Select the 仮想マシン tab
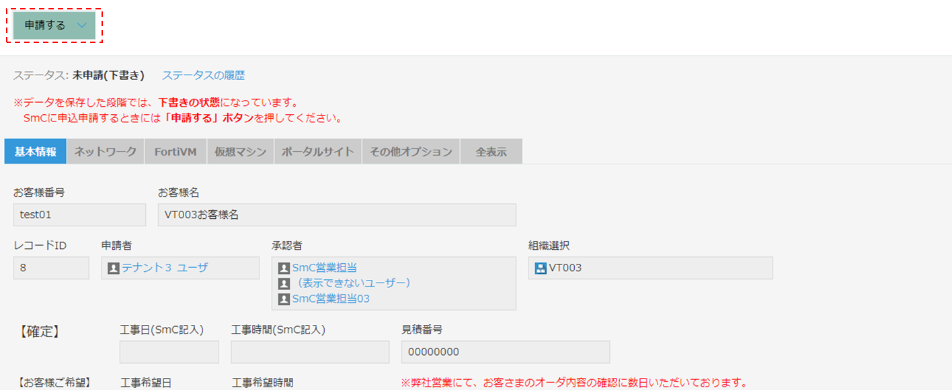 [x=240, y=151]
